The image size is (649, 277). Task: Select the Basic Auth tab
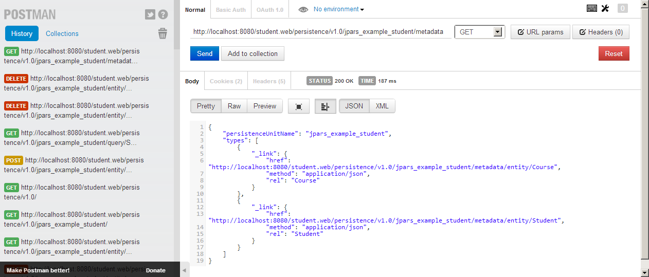pos(230,10)
